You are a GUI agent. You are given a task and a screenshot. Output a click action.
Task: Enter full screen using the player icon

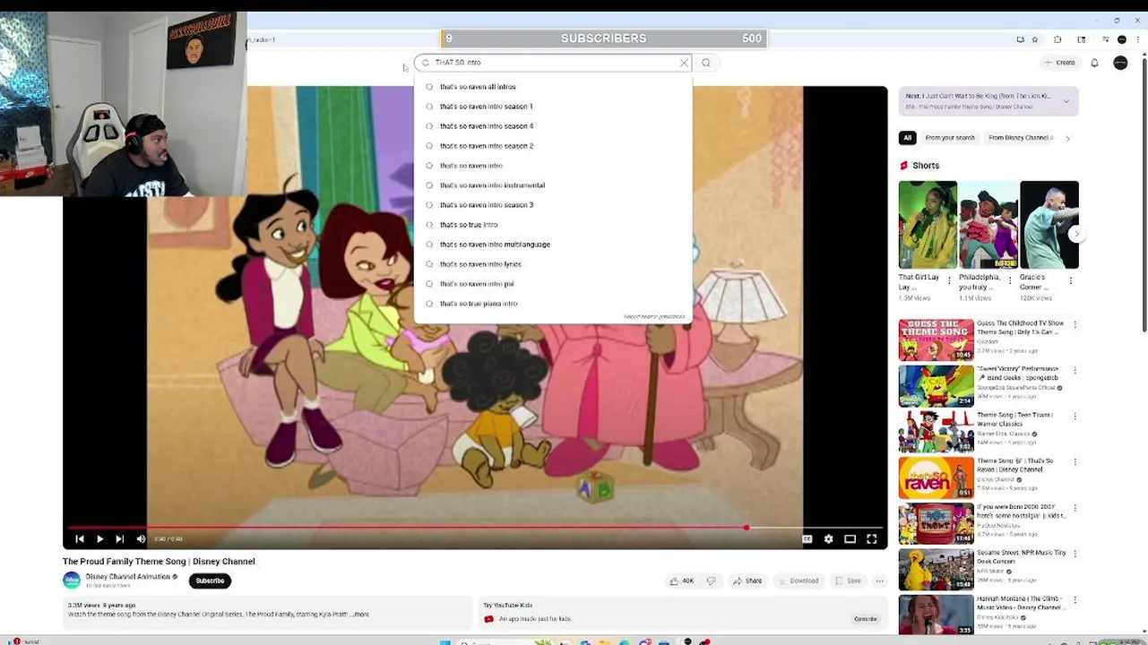tap(871, 538)
